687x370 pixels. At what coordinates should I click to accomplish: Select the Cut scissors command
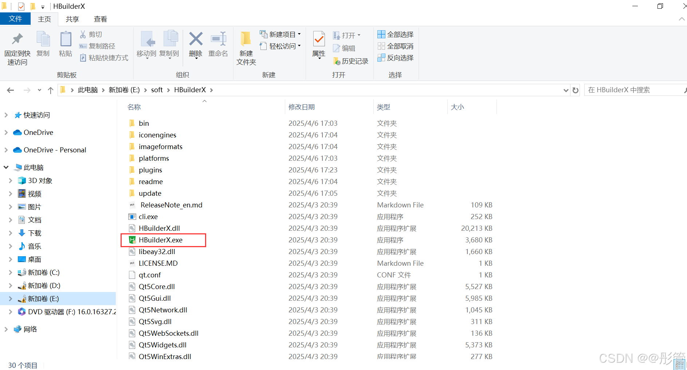coord(91,34)
